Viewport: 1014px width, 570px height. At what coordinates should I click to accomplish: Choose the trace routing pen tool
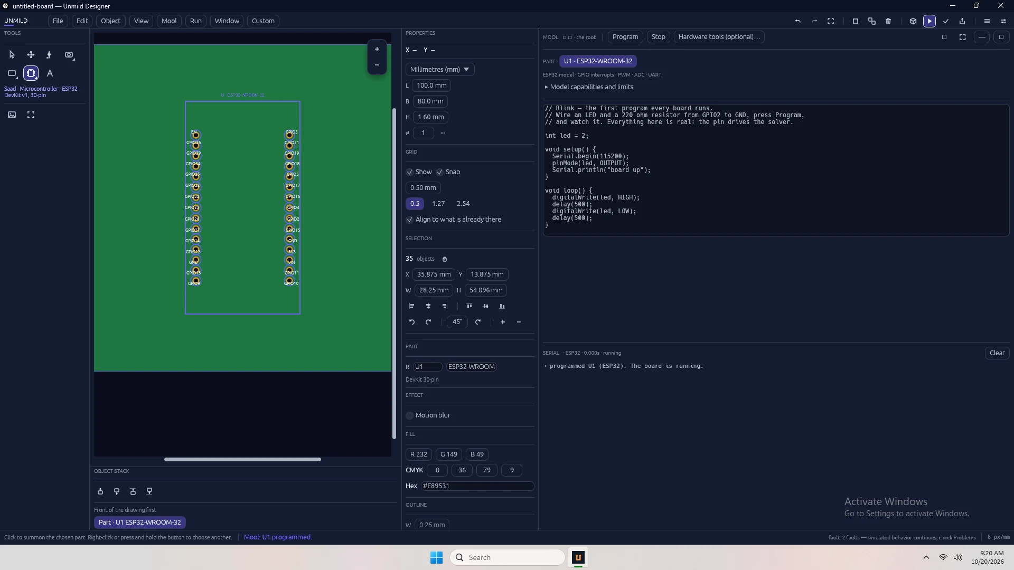[49, 55]
